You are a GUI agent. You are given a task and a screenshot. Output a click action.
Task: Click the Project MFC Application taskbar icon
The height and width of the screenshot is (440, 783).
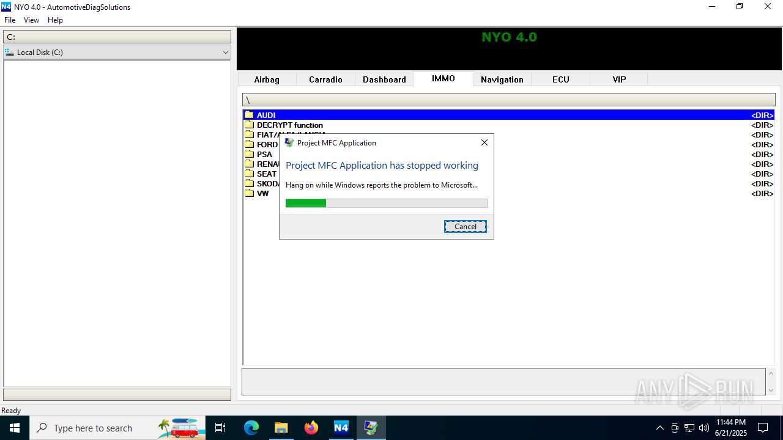click(x=371, y=428)
